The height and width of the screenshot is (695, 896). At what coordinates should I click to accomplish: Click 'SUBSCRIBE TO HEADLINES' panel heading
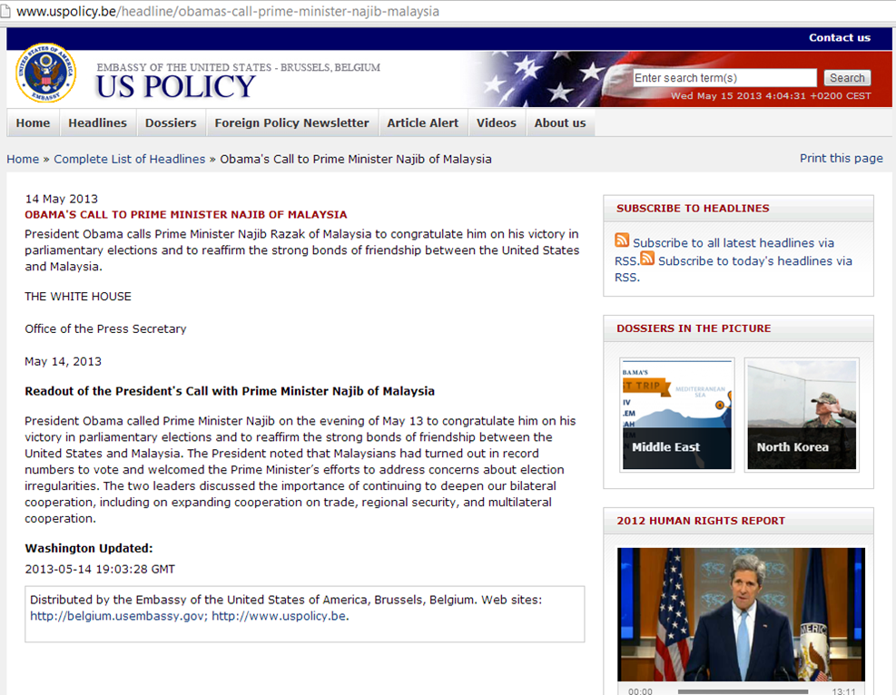[x=693, y=209]
